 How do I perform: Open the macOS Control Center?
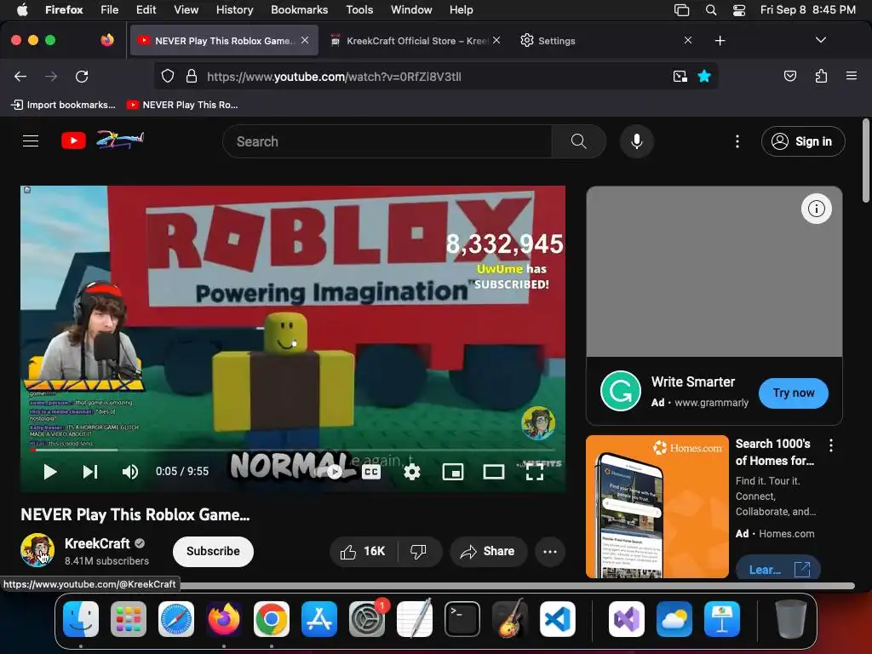click(739, 10)
